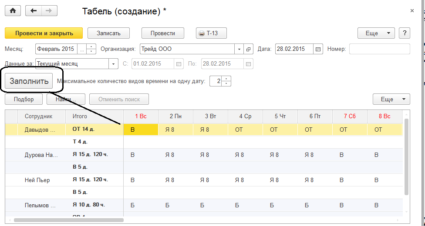Open the Организация record link icon
This screenshot has height=226, width=425.
[249, 49]
